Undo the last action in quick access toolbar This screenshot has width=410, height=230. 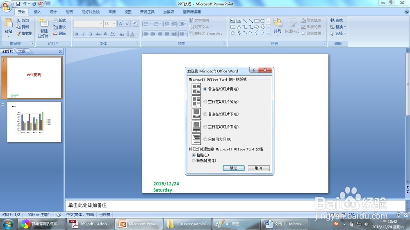pos(24,4)
